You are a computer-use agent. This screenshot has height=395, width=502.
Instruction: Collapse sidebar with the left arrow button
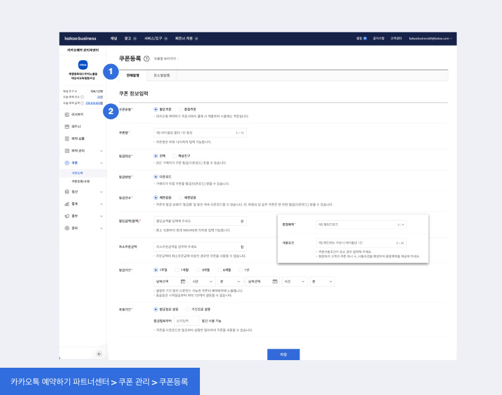[99, 353]
